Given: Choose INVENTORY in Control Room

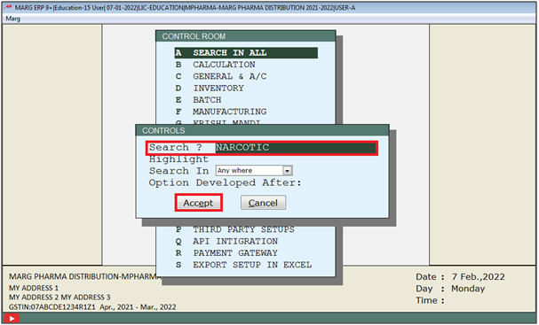Looking at the screenshot, I should pyautogui.click(x=210, y=88).
